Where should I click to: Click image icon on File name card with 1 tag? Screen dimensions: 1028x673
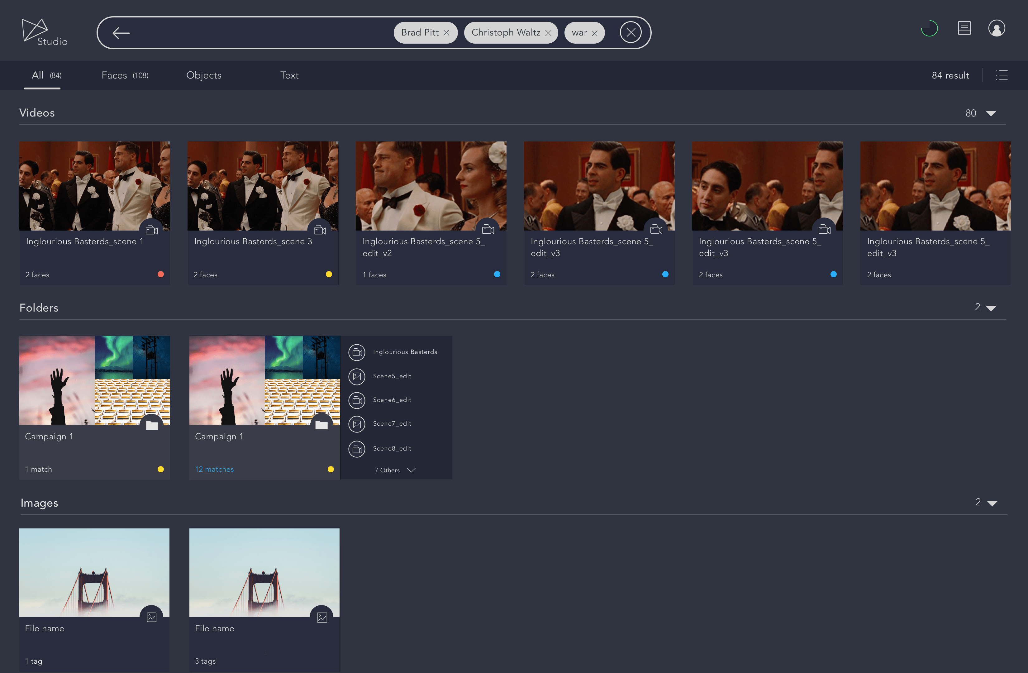pyautogui.click(x=152, y=617)
